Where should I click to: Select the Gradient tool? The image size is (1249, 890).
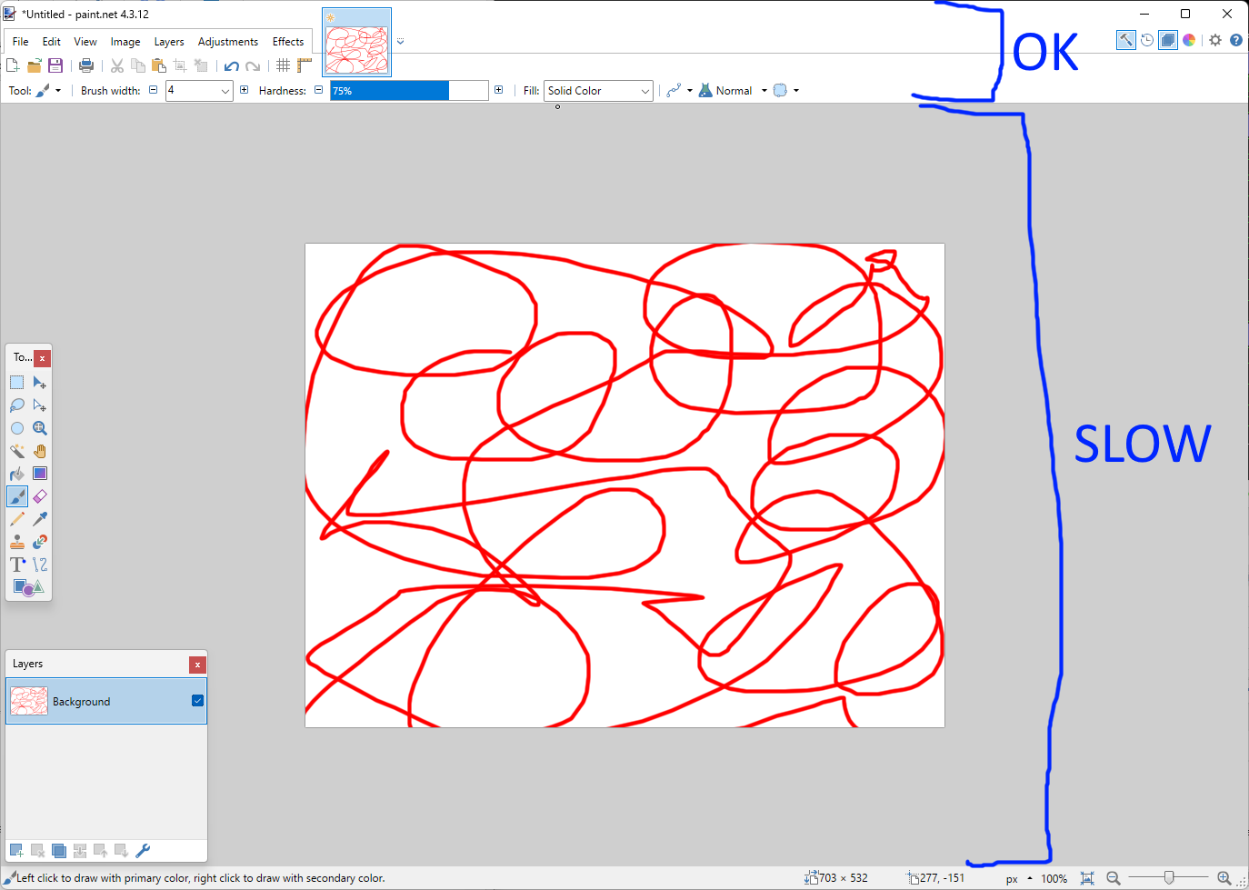pos(40,474)
